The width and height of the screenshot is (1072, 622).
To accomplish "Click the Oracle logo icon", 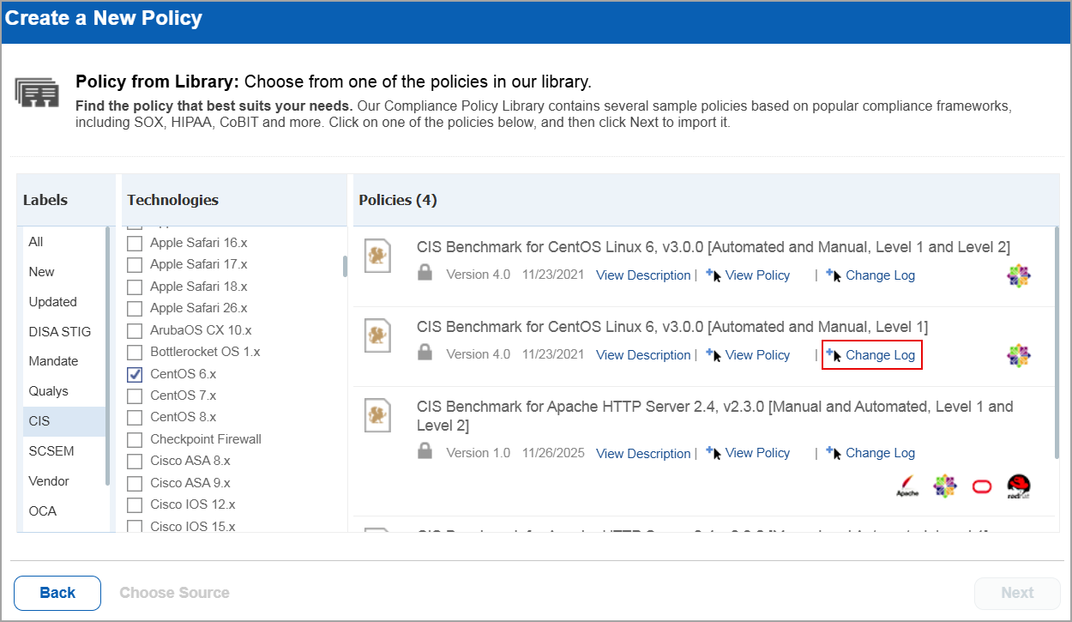I will pyautogui.click(x=981, y=486).
